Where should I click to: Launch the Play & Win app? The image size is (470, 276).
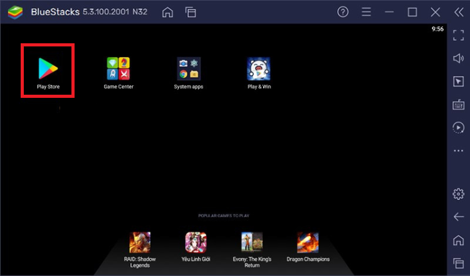pos(259,69)
